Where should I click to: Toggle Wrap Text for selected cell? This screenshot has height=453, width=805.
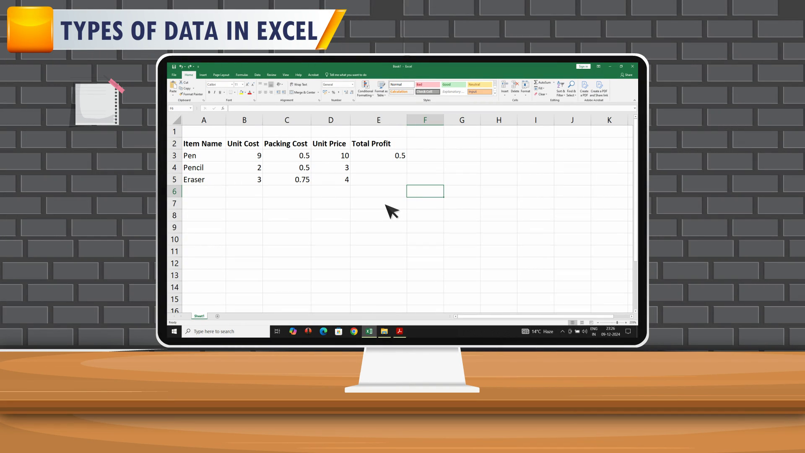298,84
